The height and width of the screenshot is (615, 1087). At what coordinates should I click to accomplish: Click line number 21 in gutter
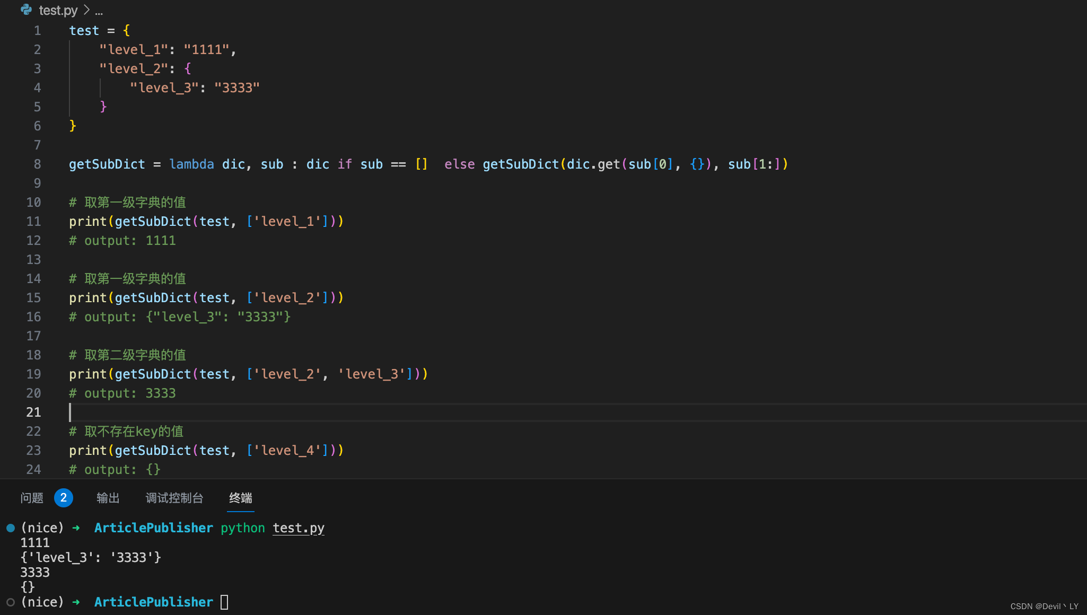pyautogui.click(x=33, y=412)
